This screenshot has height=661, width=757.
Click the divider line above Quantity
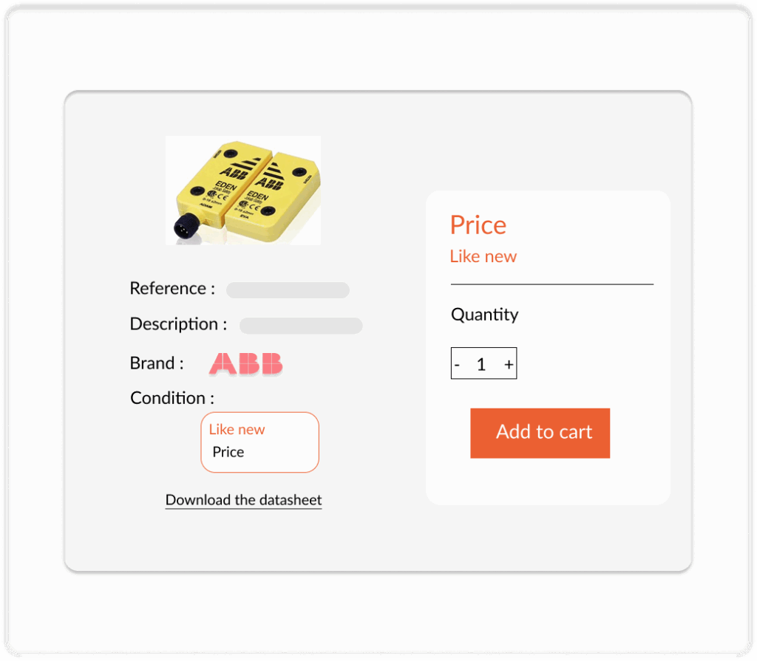pyautogui.click(x=551, y=284)
